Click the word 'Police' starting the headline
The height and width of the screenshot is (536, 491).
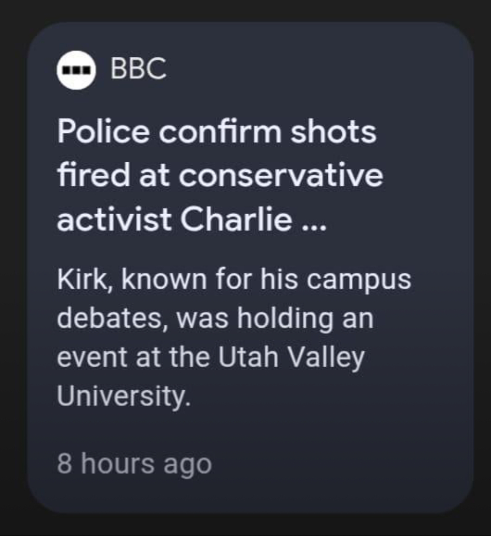point(103,131)
